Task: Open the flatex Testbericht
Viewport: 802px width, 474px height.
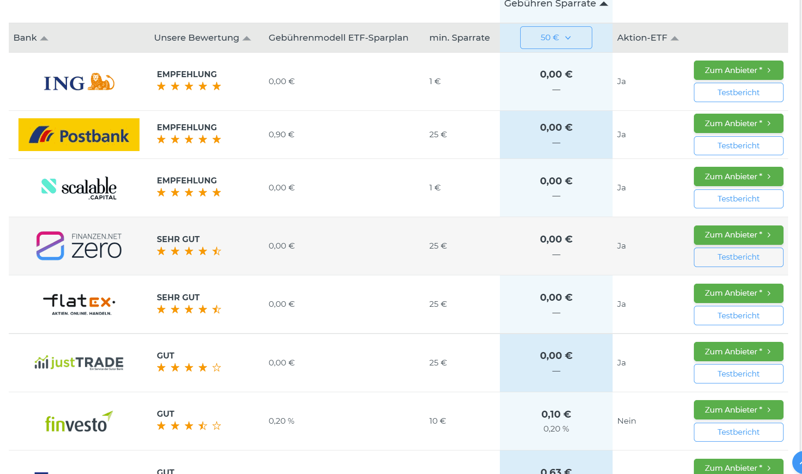Action: (x=738, y=316)
